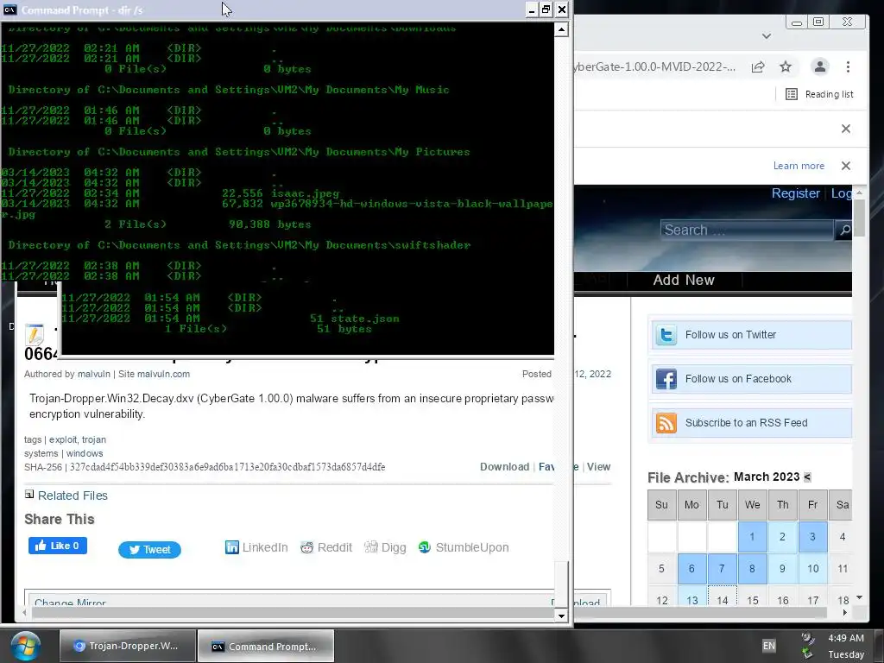Select March 10 in the calendar
Image resolution: width=884 pixels, height=663 pixels.
pos(812,569)
